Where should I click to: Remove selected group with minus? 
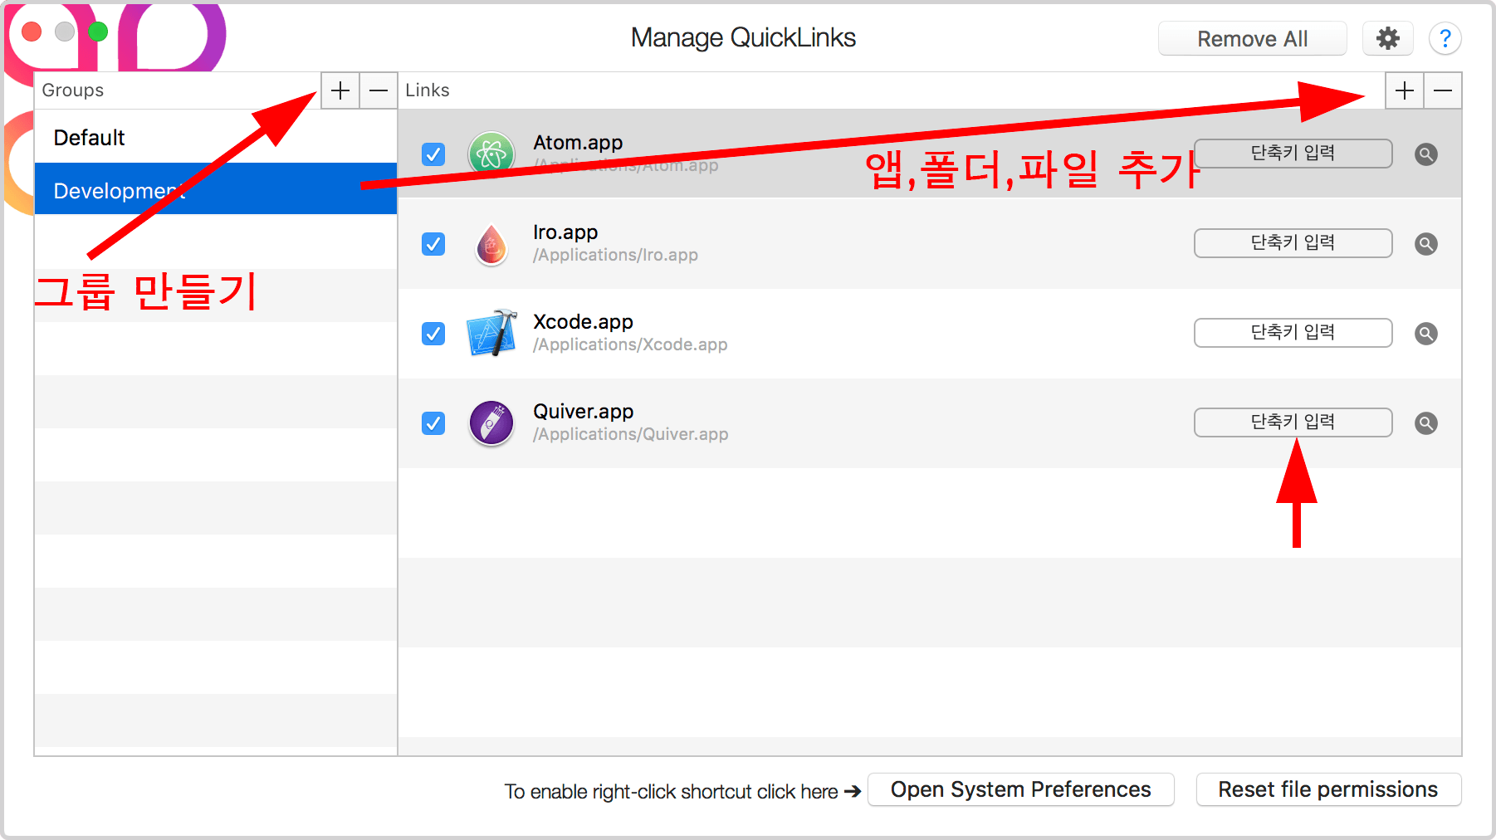(379, 90)
